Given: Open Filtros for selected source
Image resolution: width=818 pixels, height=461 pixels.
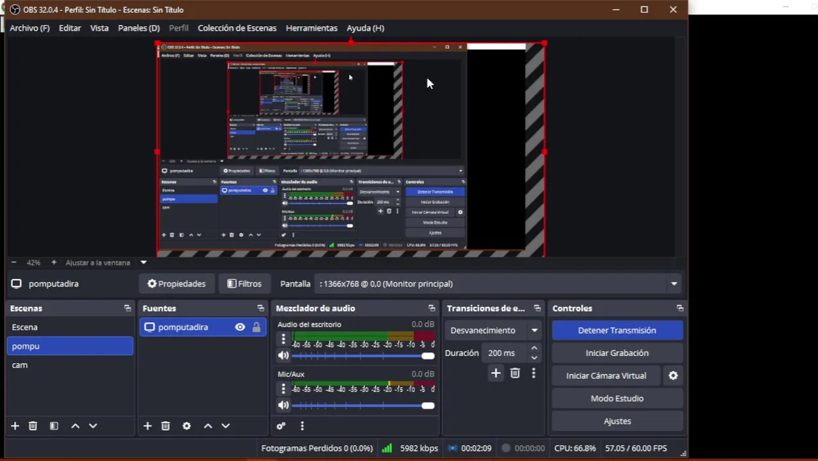Looking at the screenshot, I should [245, 284].
